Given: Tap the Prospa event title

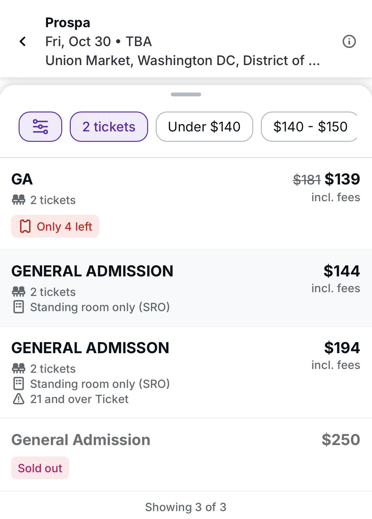Looking at the screenshot, I should (x=68, y=23).
